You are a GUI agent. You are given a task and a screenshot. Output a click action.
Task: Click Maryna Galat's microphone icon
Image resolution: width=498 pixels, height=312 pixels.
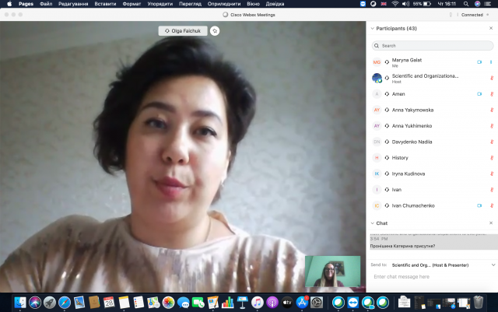(491, 62)
